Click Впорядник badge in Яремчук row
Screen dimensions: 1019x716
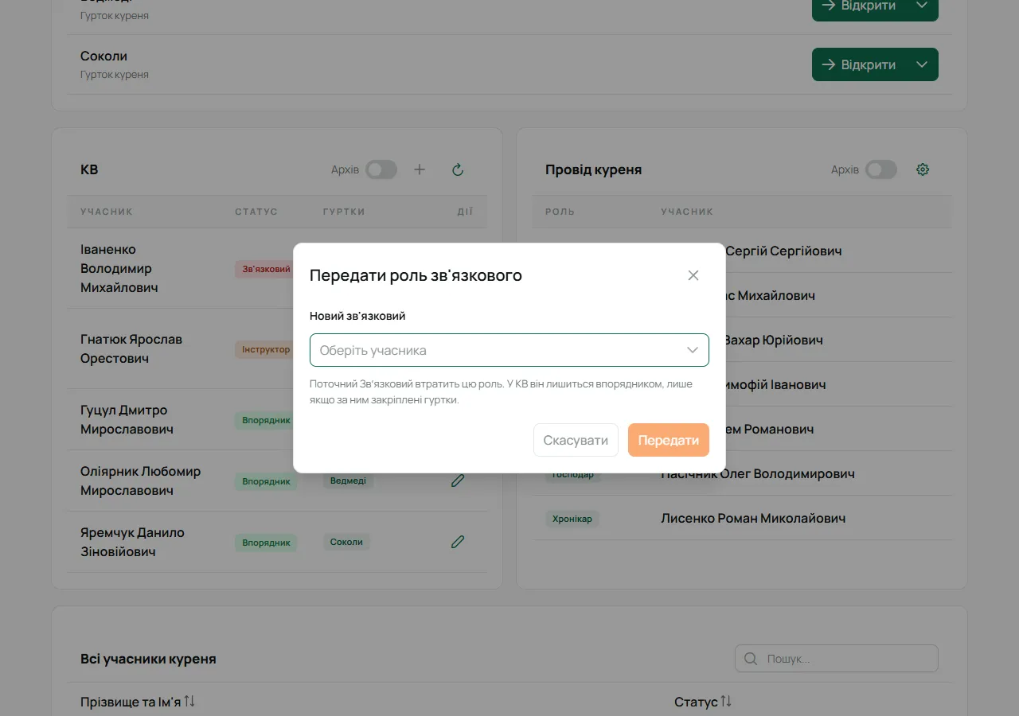pos(266,543)
